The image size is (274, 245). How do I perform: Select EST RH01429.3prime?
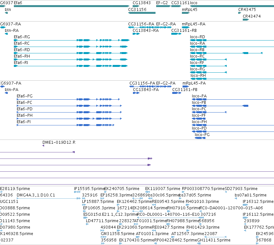203,228
